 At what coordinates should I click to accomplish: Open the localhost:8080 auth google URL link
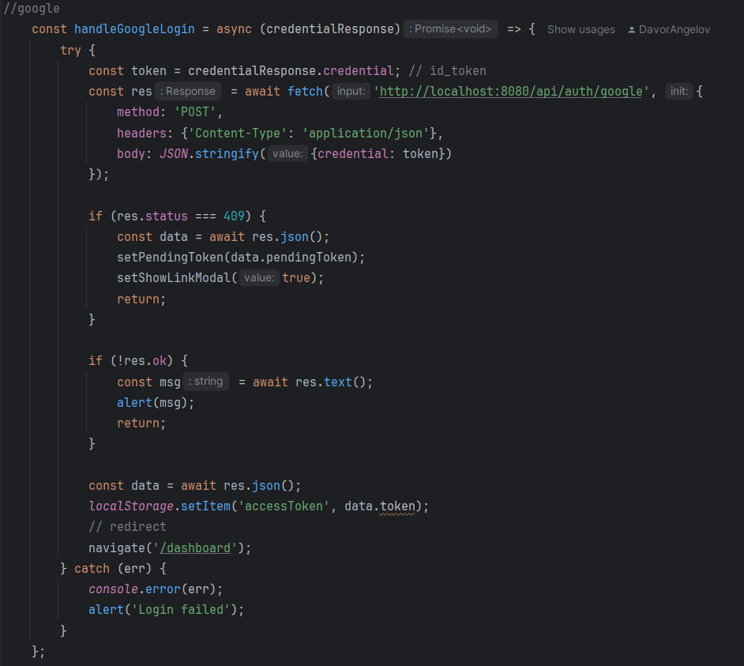pyautogui.click(x=511, y=91)
